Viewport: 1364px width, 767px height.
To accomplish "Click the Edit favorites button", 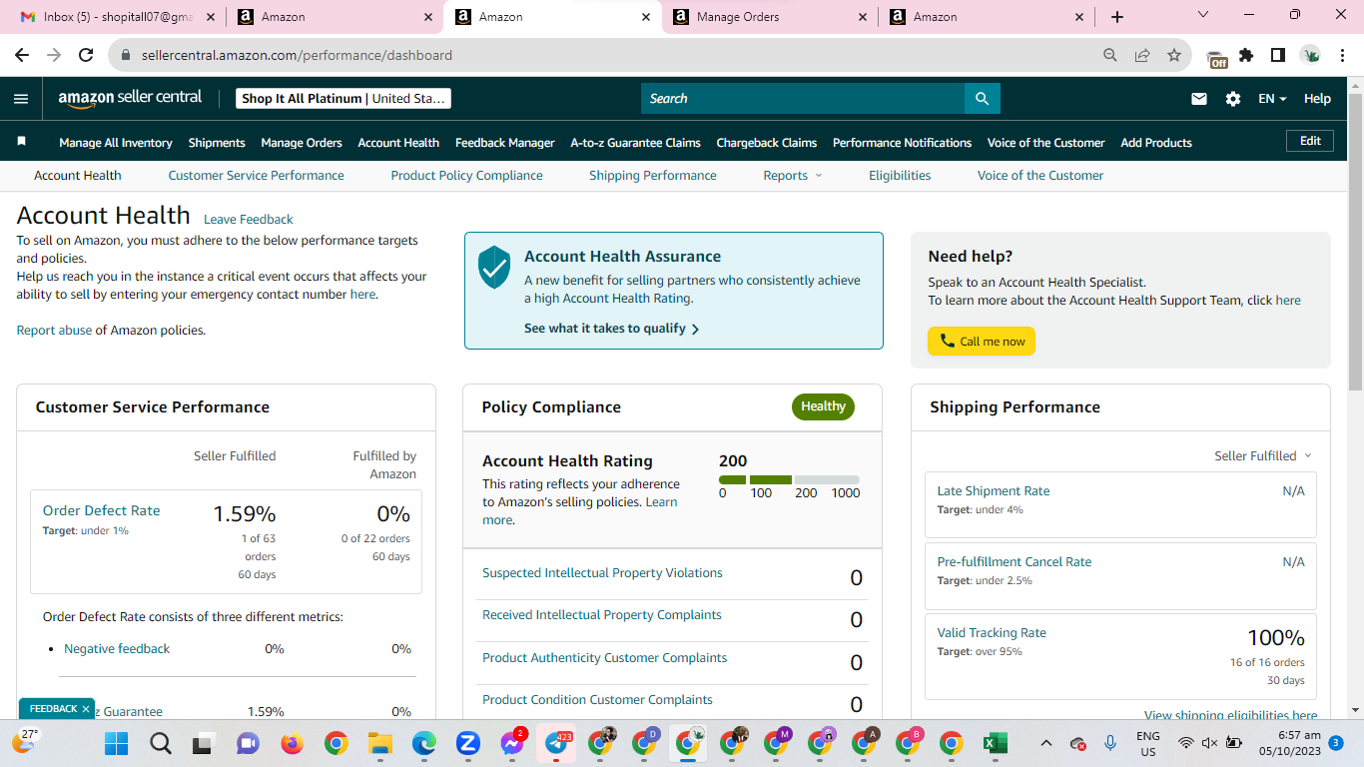I will (x=1310, y=142).
